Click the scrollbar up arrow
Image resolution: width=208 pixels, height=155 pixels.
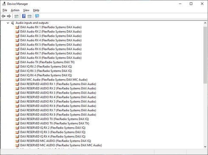click(x=205, y=23)
